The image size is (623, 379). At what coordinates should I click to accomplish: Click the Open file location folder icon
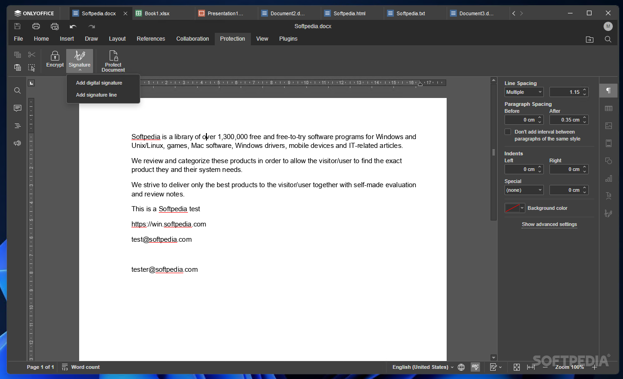590,39
